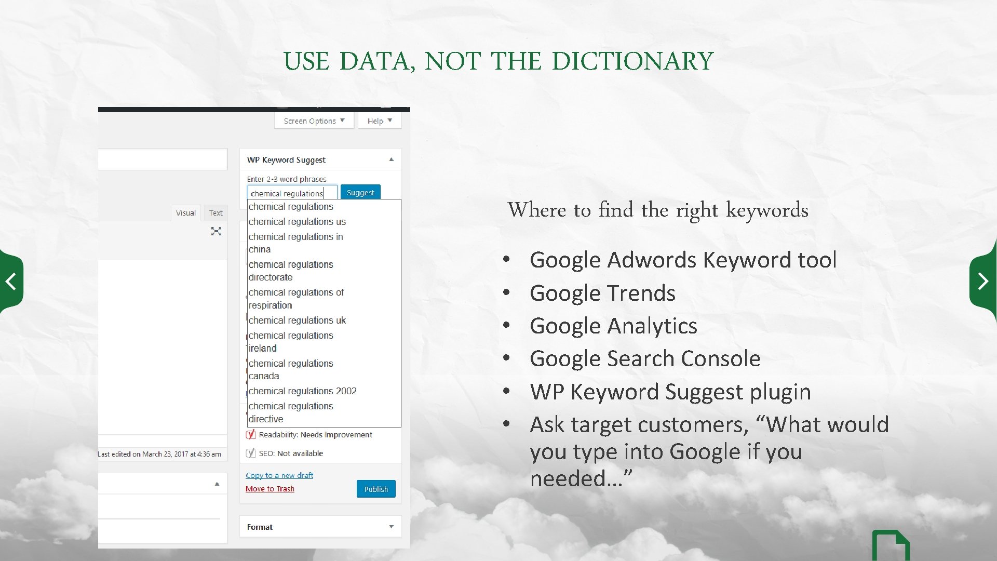The height and width of the screenshot is (561, 997).
Task: Click the Move to Trash link
Action: (270, 488)
